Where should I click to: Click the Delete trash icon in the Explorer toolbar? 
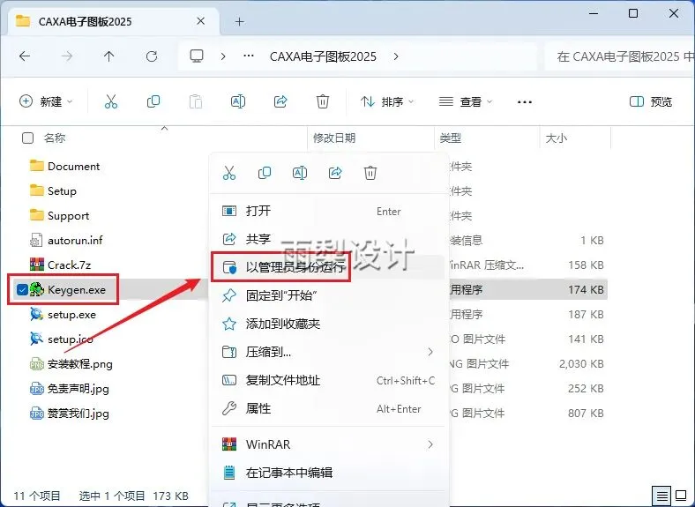tap(323, 102)
